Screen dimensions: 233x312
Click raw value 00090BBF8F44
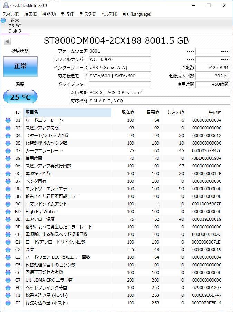207,303
